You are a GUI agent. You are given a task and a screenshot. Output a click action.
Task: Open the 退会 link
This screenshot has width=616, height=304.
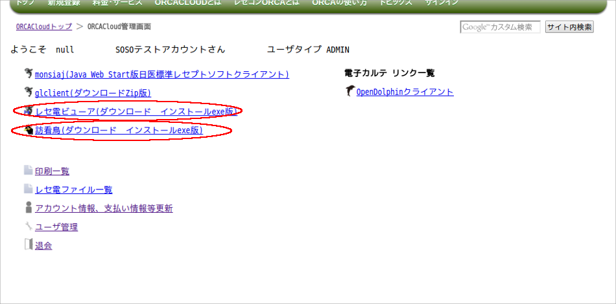click(x=43, y=246)
